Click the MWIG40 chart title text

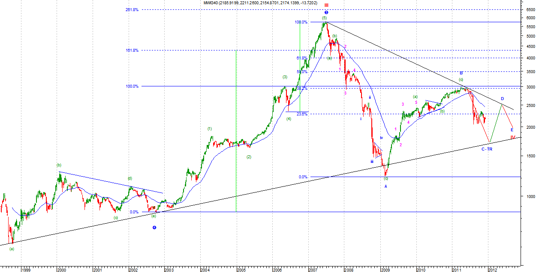263,3
